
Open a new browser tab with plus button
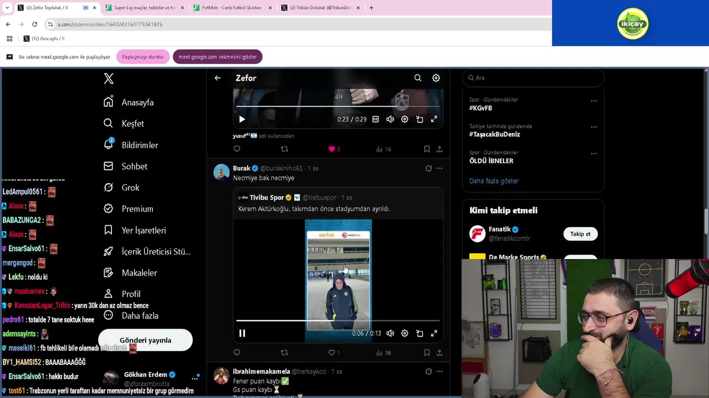pos(371,8)
